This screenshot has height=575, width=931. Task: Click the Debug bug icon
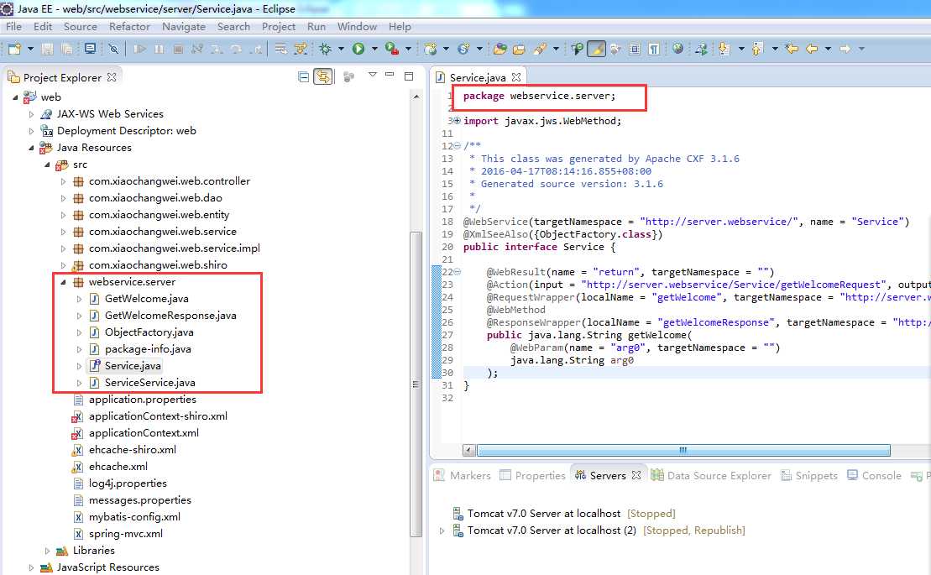(x=325, y=49)
